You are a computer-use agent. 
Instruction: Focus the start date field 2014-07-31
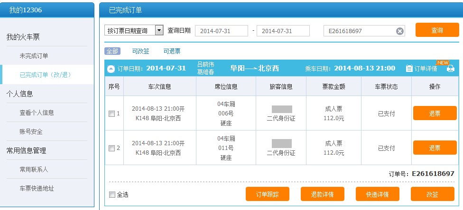click(x=222, y=31)
